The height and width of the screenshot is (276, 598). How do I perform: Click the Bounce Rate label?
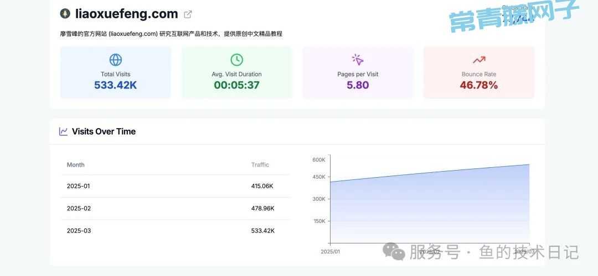pos(479,74)
